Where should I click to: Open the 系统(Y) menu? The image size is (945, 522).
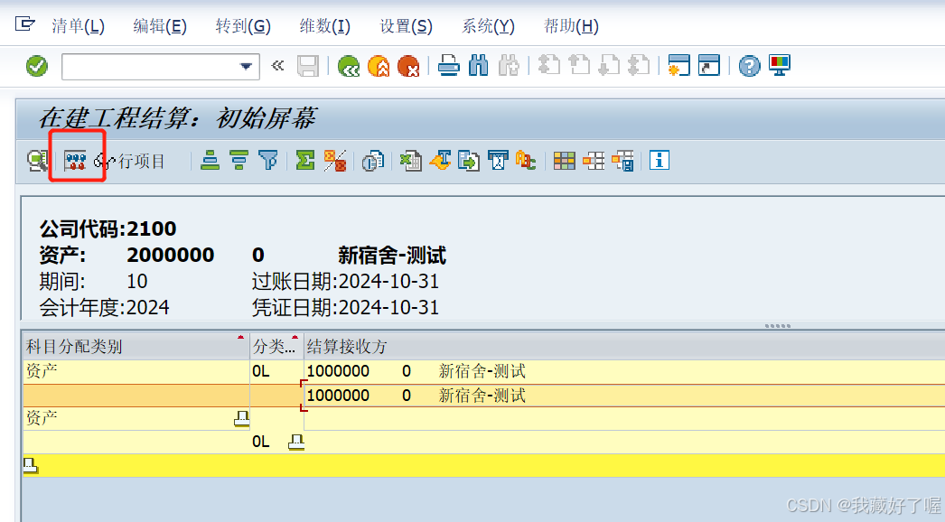tap(488, 26)
